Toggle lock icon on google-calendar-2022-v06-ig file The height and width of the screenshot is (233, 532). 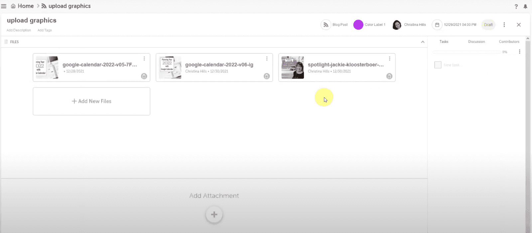[267, 76]
